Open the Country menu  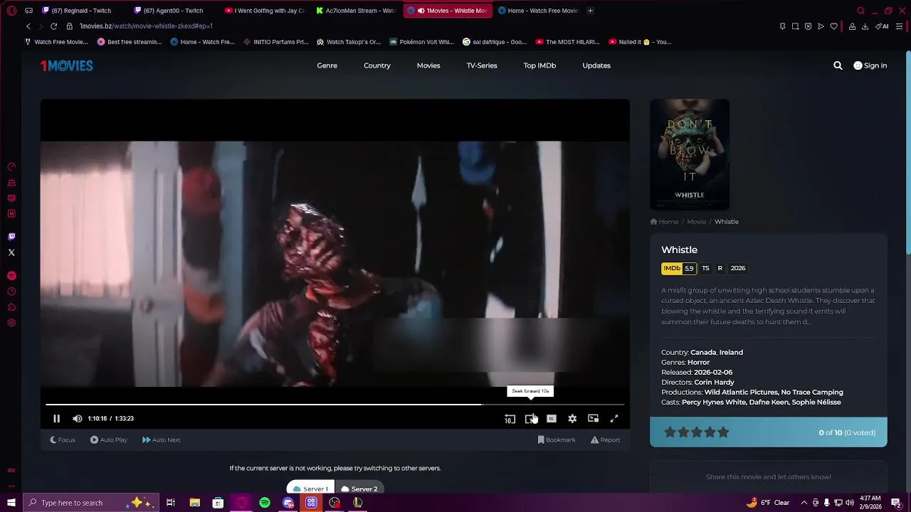click(x=377, y=65)
